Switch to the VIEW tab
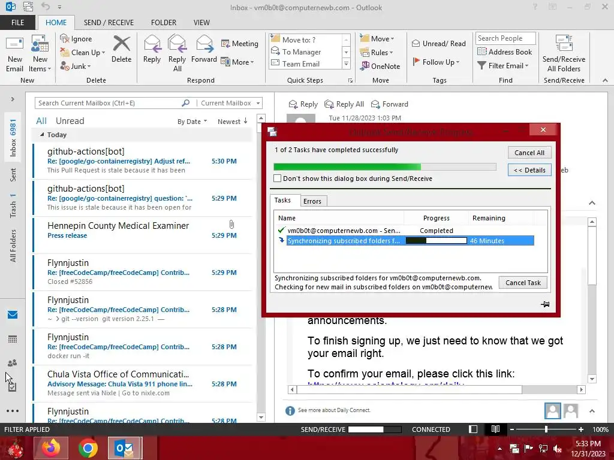The width and height of the screenshot is (614, 460). click(201, 22)
